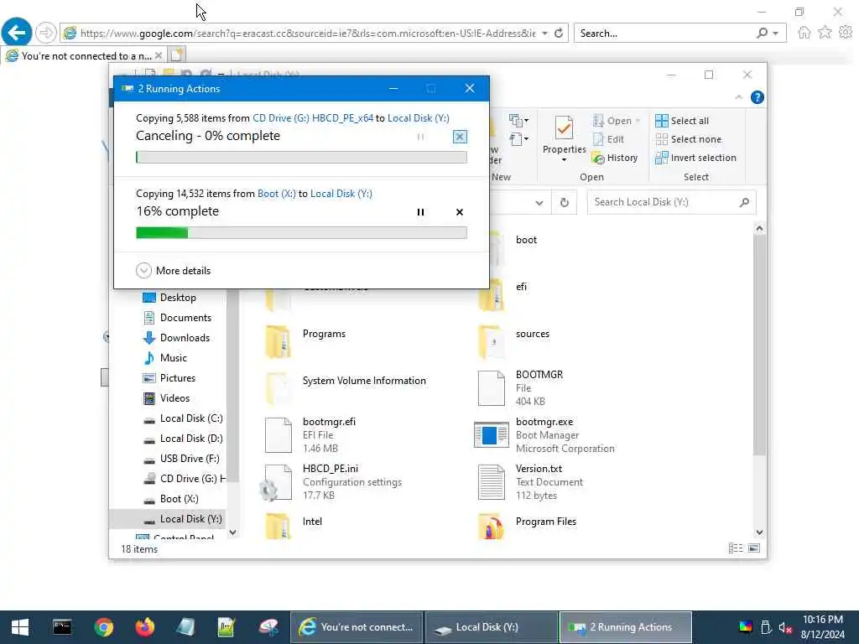Switch to the Local Disk (Y:) taskbar button

click(491, 627)
